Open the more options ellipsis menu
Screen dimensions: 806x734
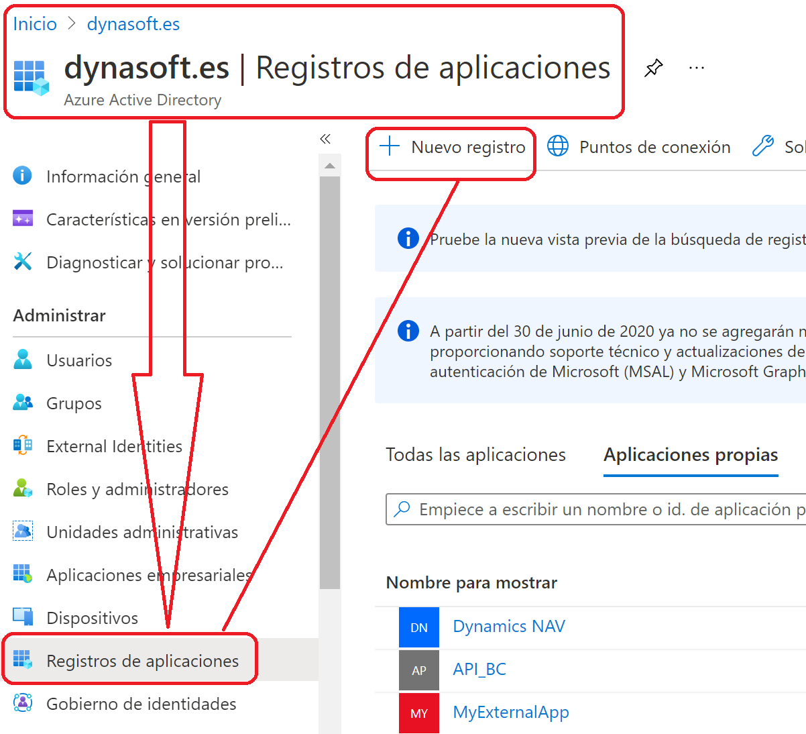click(697, 68)
